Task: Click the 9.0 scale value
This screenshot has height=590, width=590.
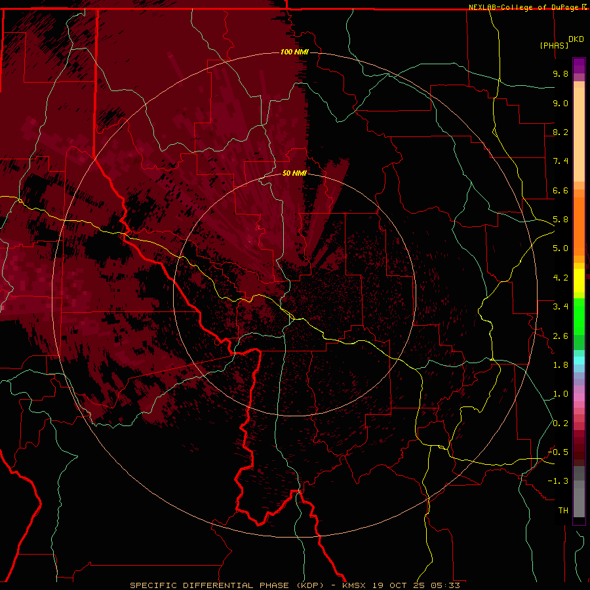Action: pyautogui.click(x=560, y=103)
